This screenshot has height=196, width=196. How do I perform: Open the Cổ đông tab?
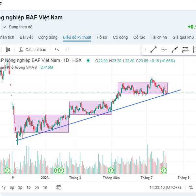tap(120, 37)
